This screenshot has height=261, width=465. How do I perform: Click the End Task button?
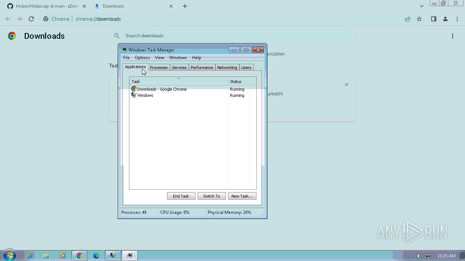(x=181, y=196)
